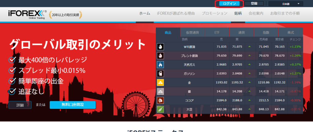Click the ブレント原油 instrument name
This screenshot has width=313, height=132.
(x=189, y=56)
